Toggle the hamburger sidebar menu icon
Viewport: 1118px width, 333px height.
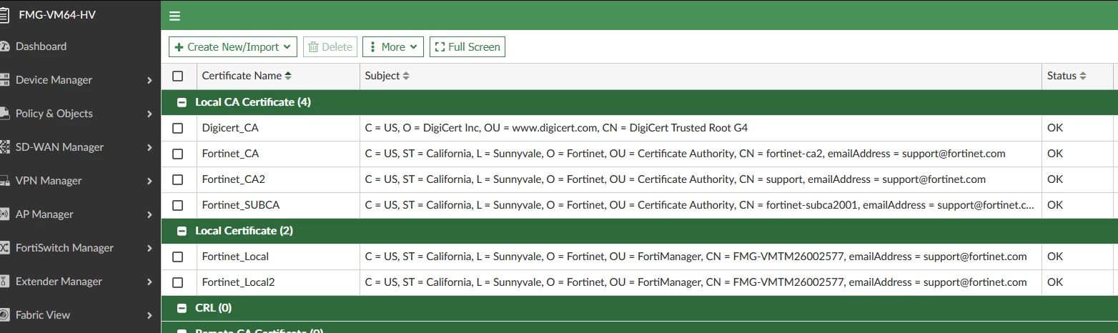174,16
